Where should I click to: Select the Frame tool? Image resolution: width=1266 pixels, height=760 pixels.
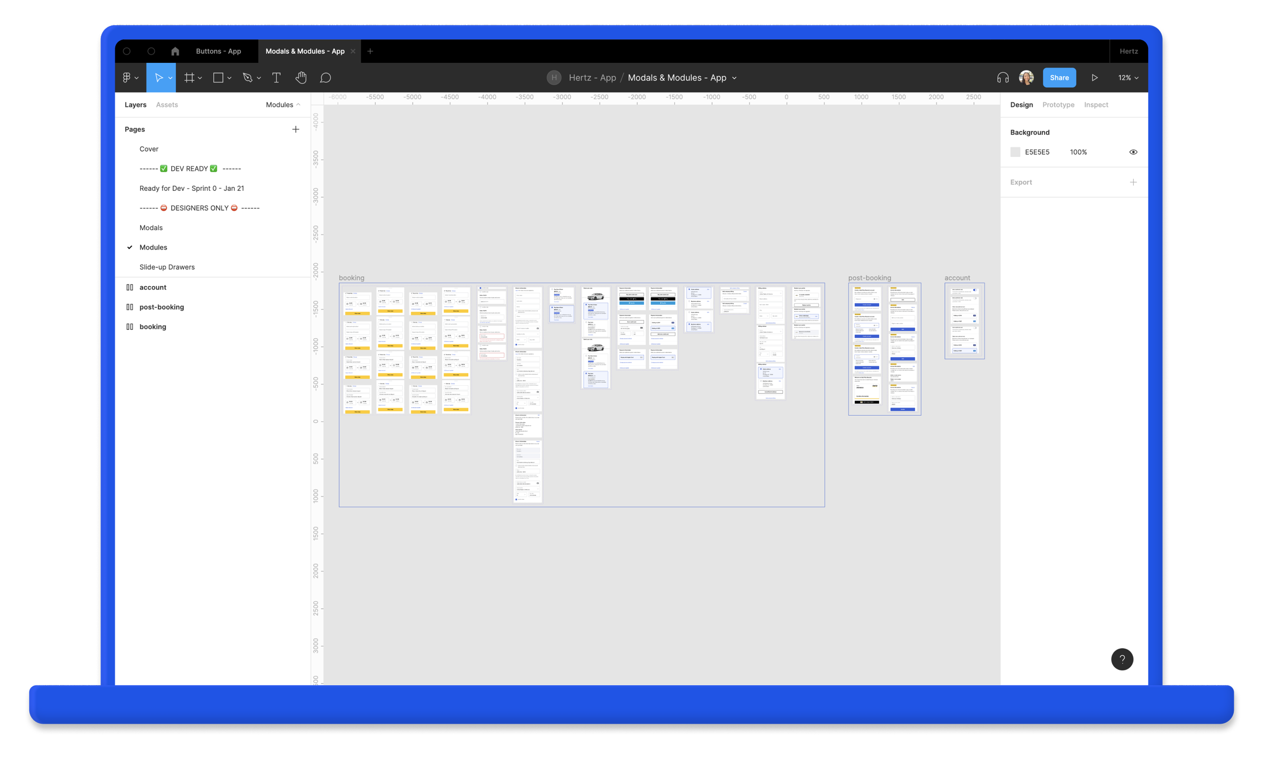(189, 78)
